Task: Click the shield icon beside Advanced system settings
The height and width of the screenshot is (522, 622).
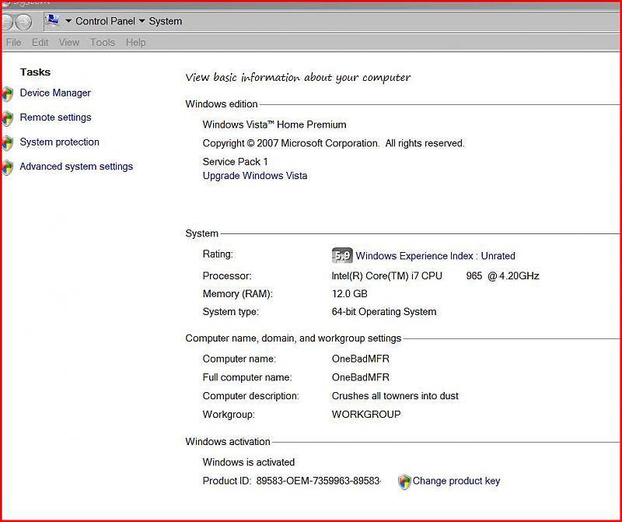Action: pyautogui.click(x=7, y=167)
